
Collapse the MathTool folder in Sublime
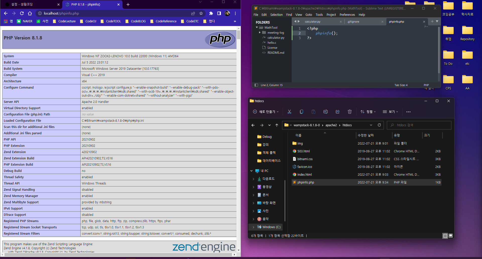pyautogui.click(x=257, y=27)
